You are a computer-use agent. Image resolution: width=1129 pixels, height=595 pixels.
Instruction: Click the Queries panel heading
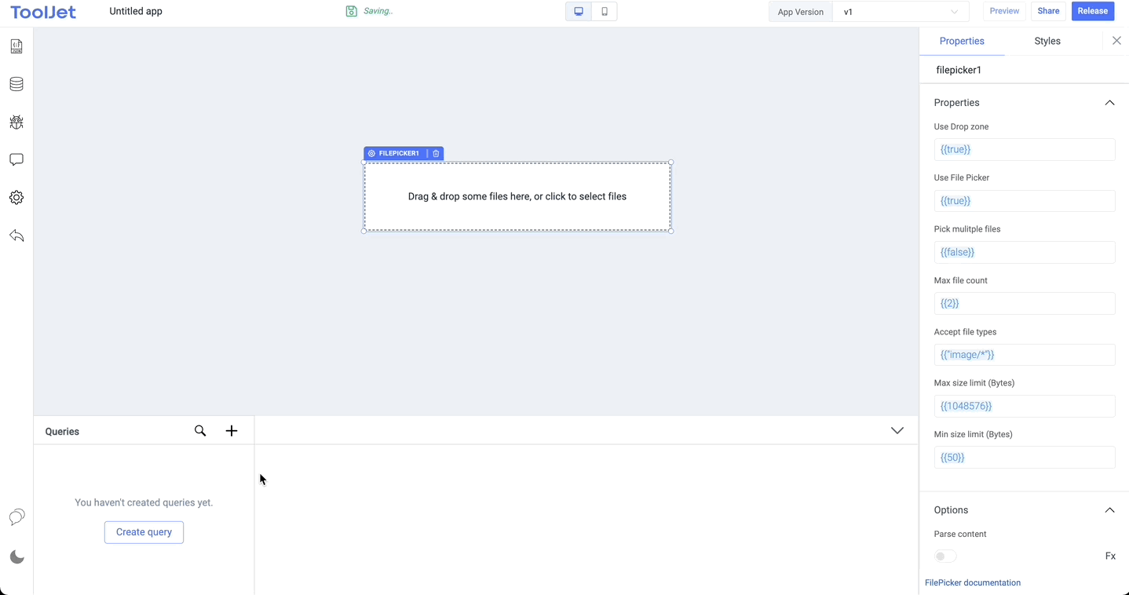point(62,432)
